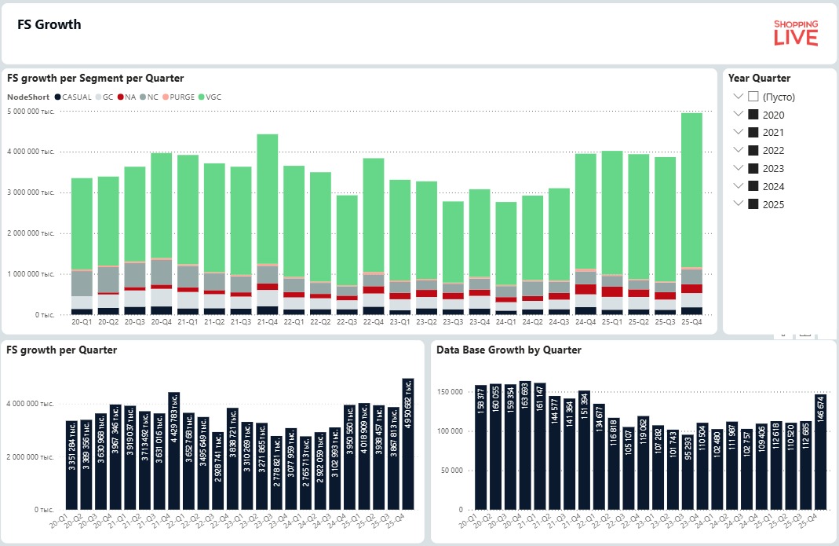Expand the 2024 year chevron

(739, 185)
